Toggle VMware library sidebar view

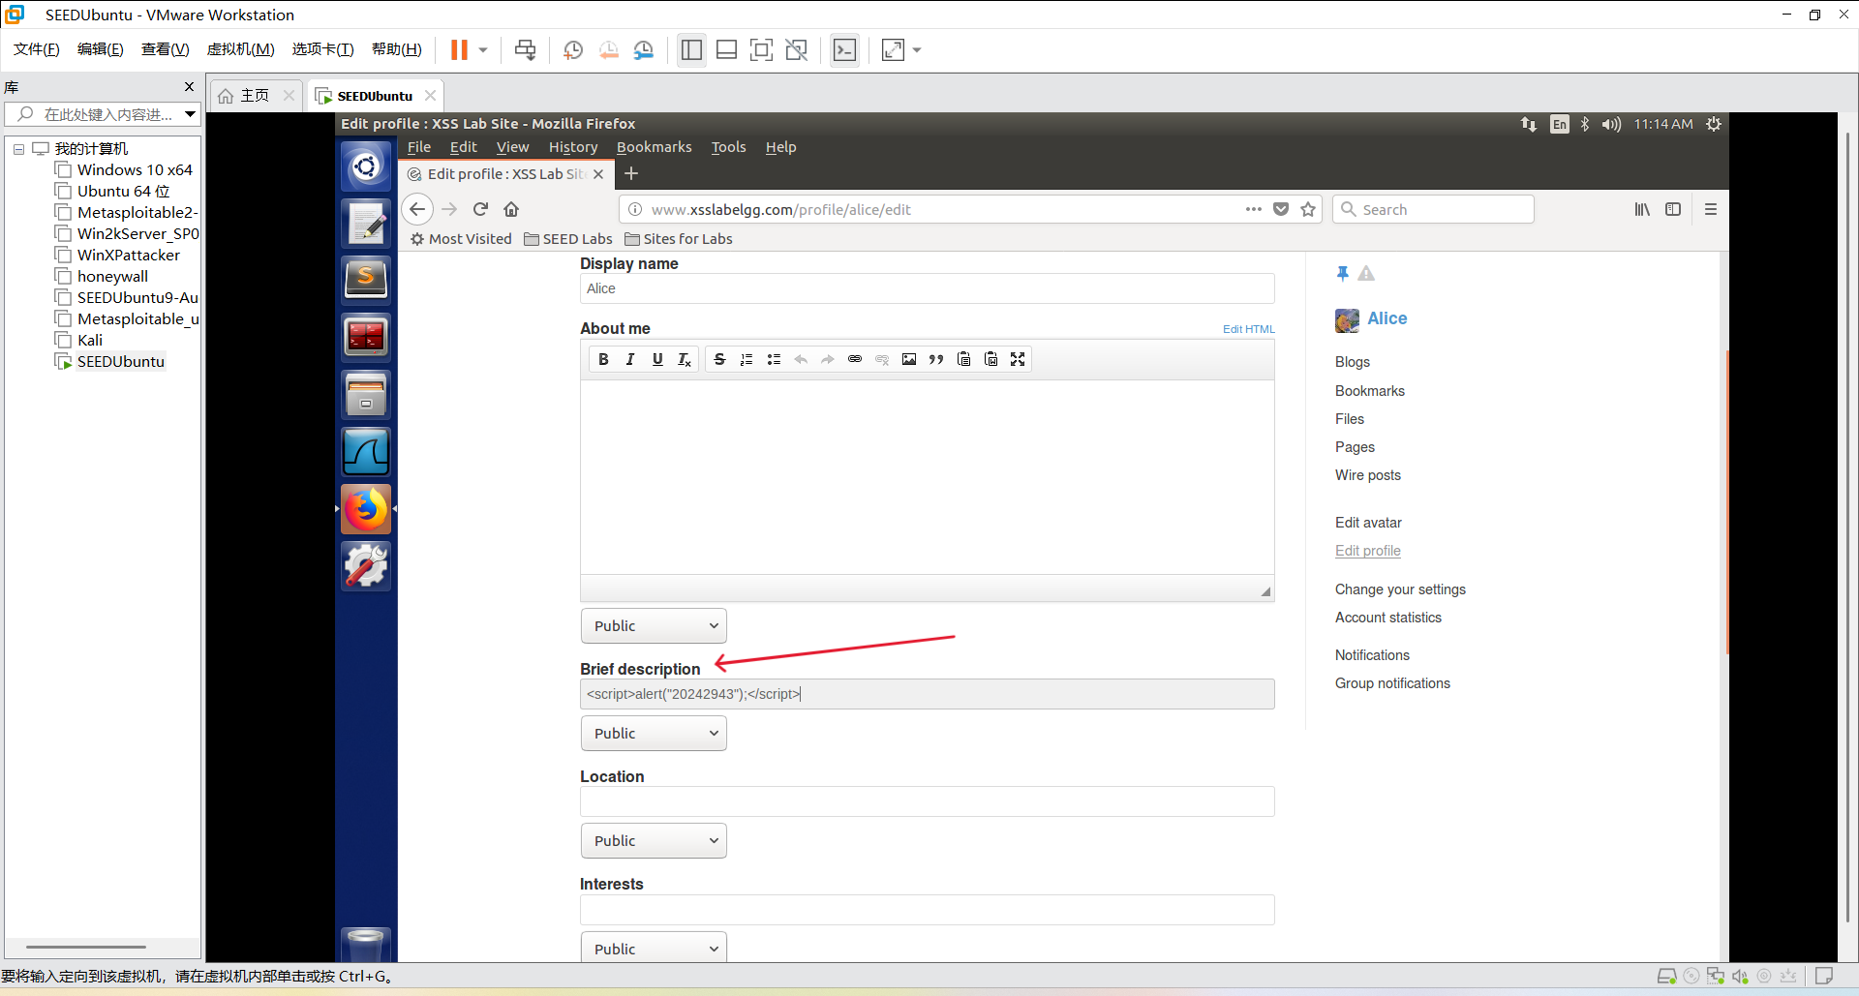click(691, 50)
